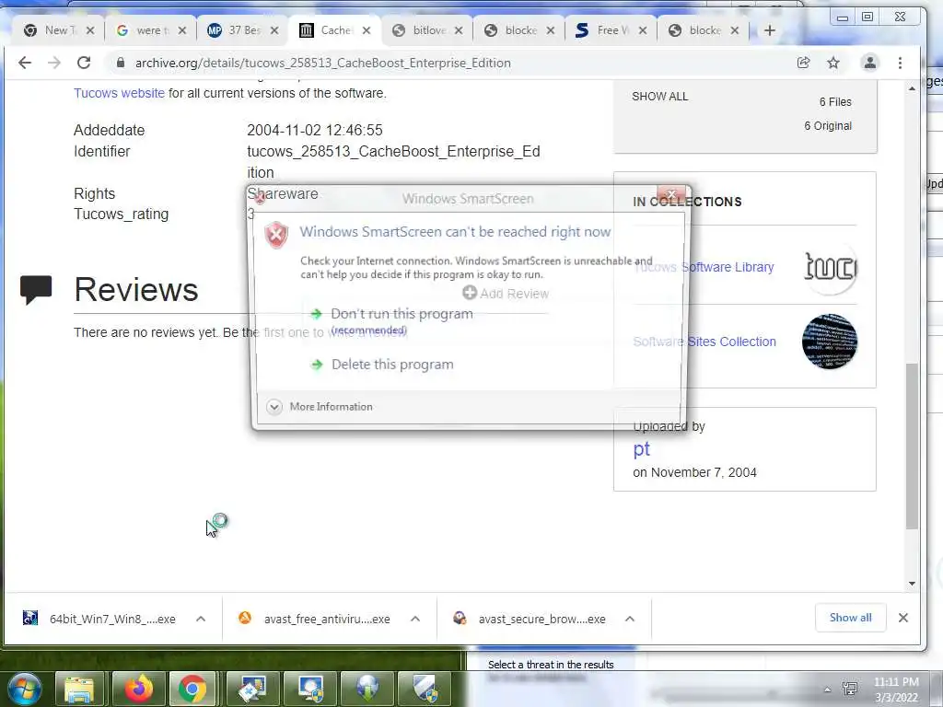
Task: Click SHOW ALL files link
Action: click(659, 96)
